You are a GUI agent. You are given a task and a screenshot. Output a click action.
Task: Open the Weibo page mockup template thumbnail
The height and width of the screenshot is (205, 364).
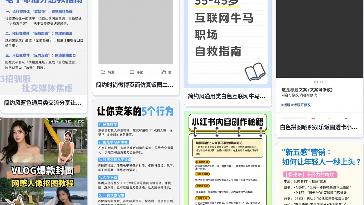click(x=136, y=39)
